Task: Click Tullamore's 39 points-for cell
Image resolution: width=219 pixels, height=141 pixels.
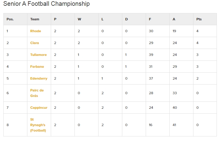Action: [151, 55]
